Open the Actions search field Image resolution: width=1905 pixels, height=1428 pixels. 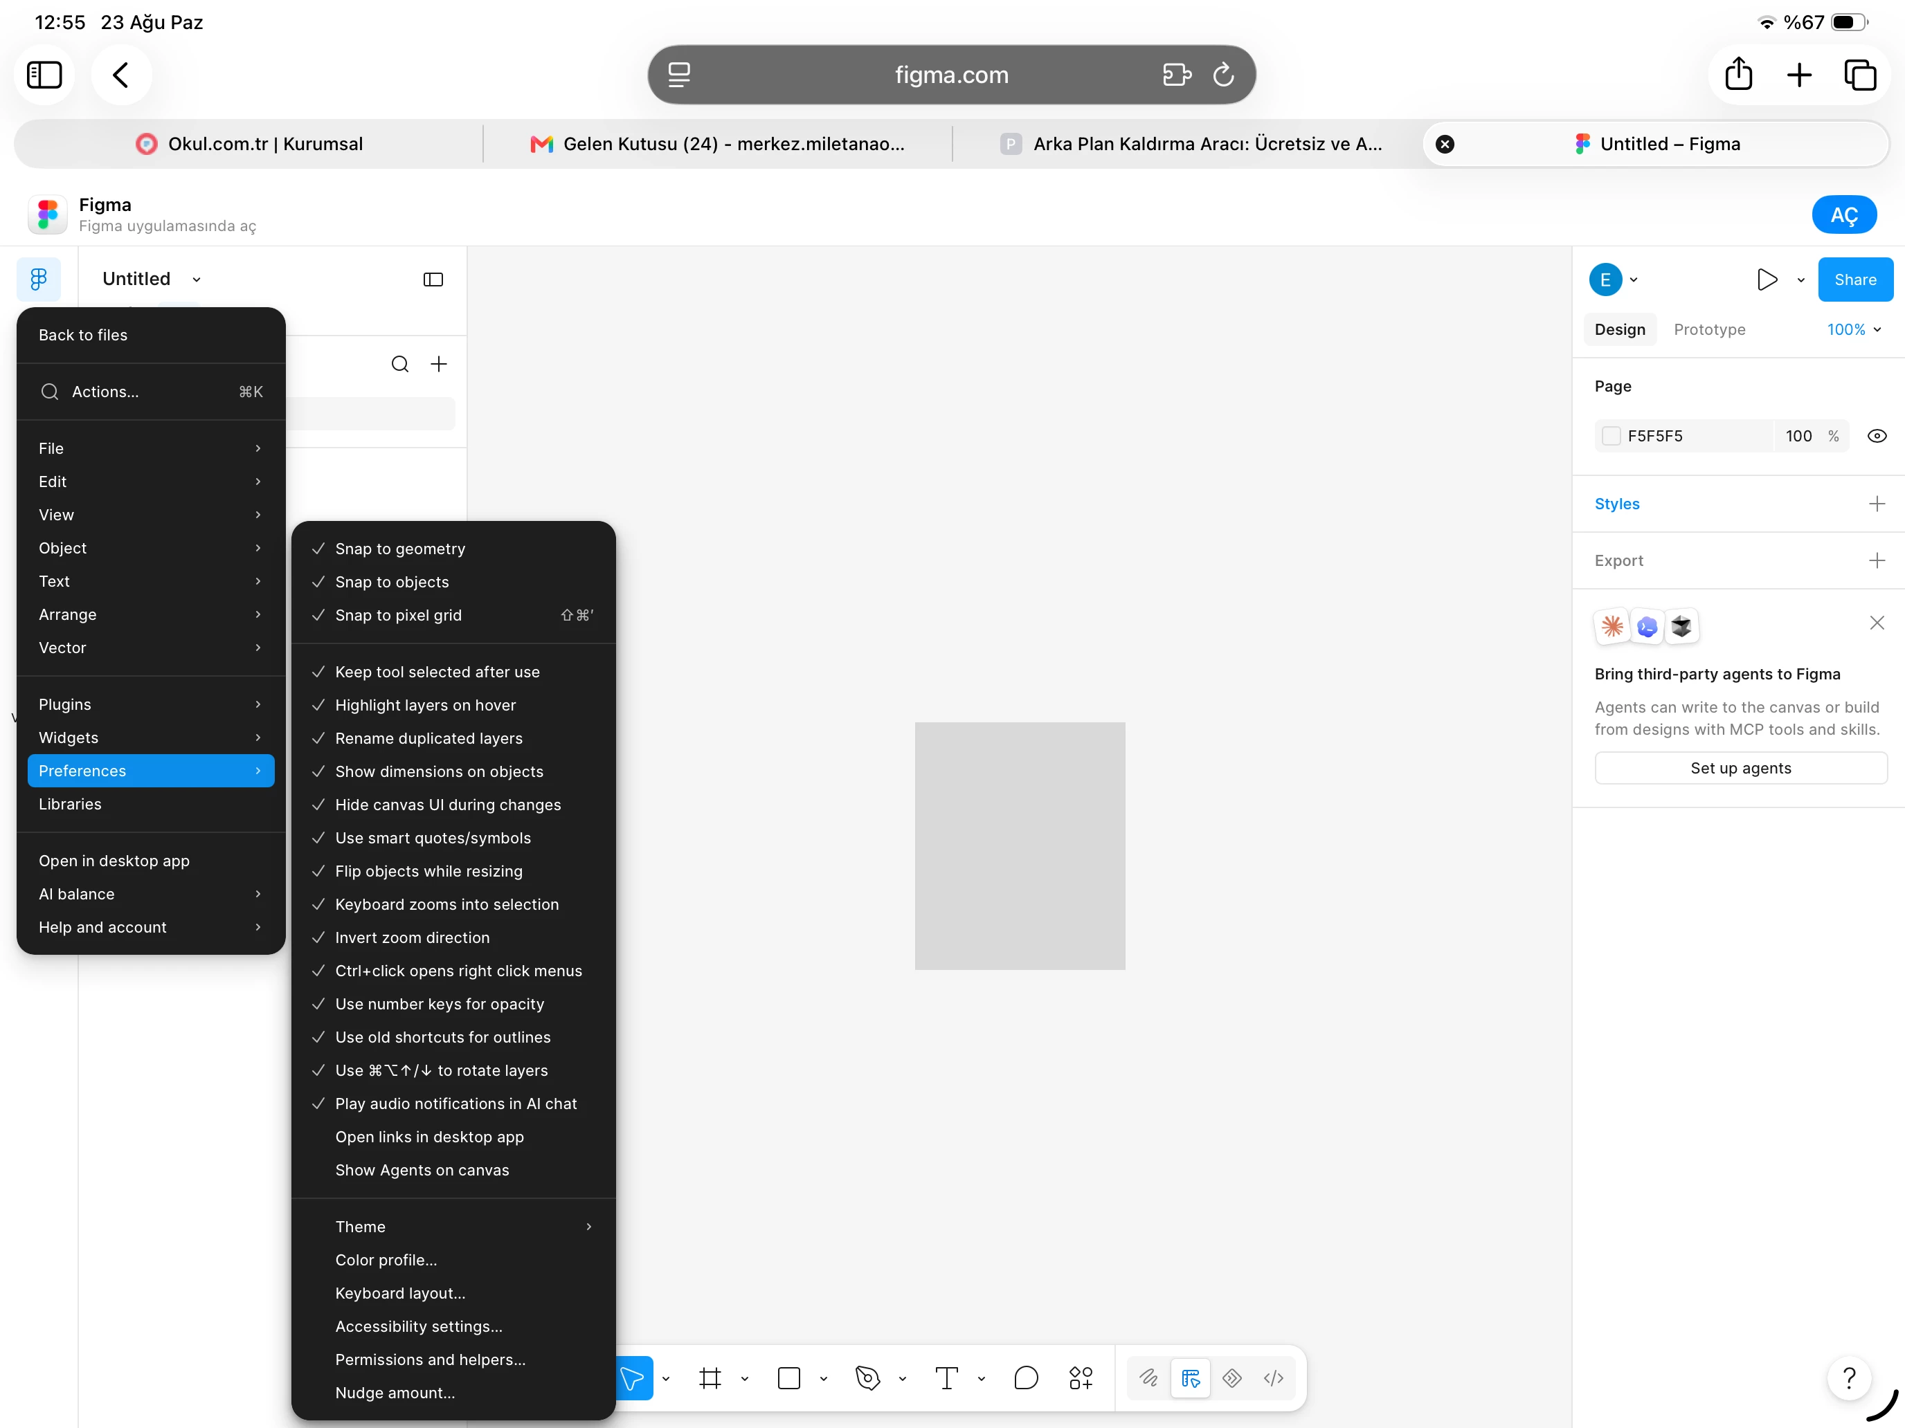(151, 392)
